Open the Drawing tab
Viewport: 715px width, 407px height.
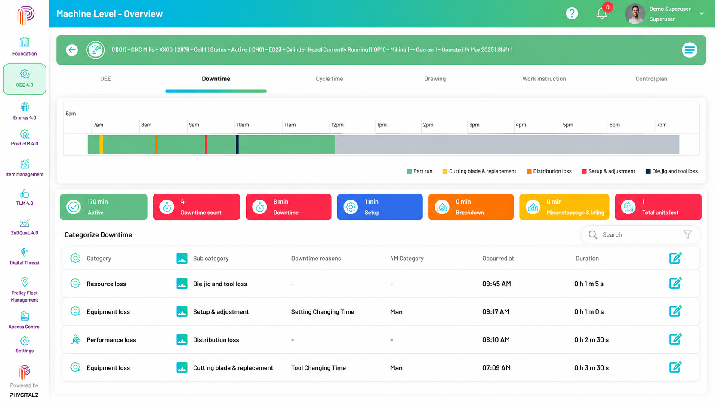click(435, 79)
